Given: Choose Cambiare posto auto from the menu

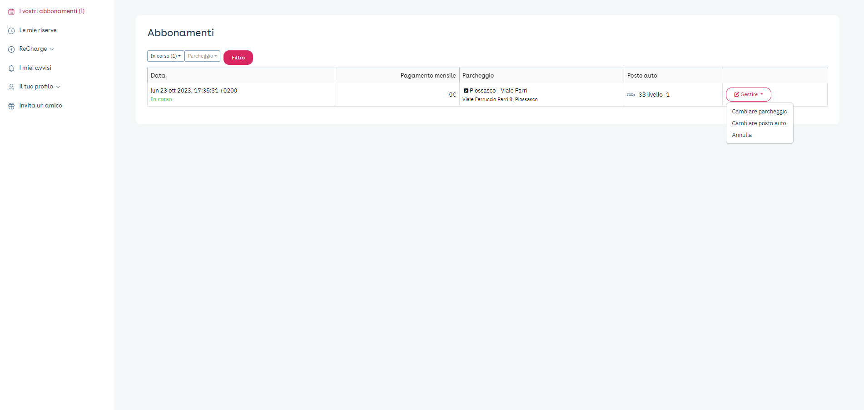Looking at the screenshot, I should pyautogui.click(x=759, y=123).
